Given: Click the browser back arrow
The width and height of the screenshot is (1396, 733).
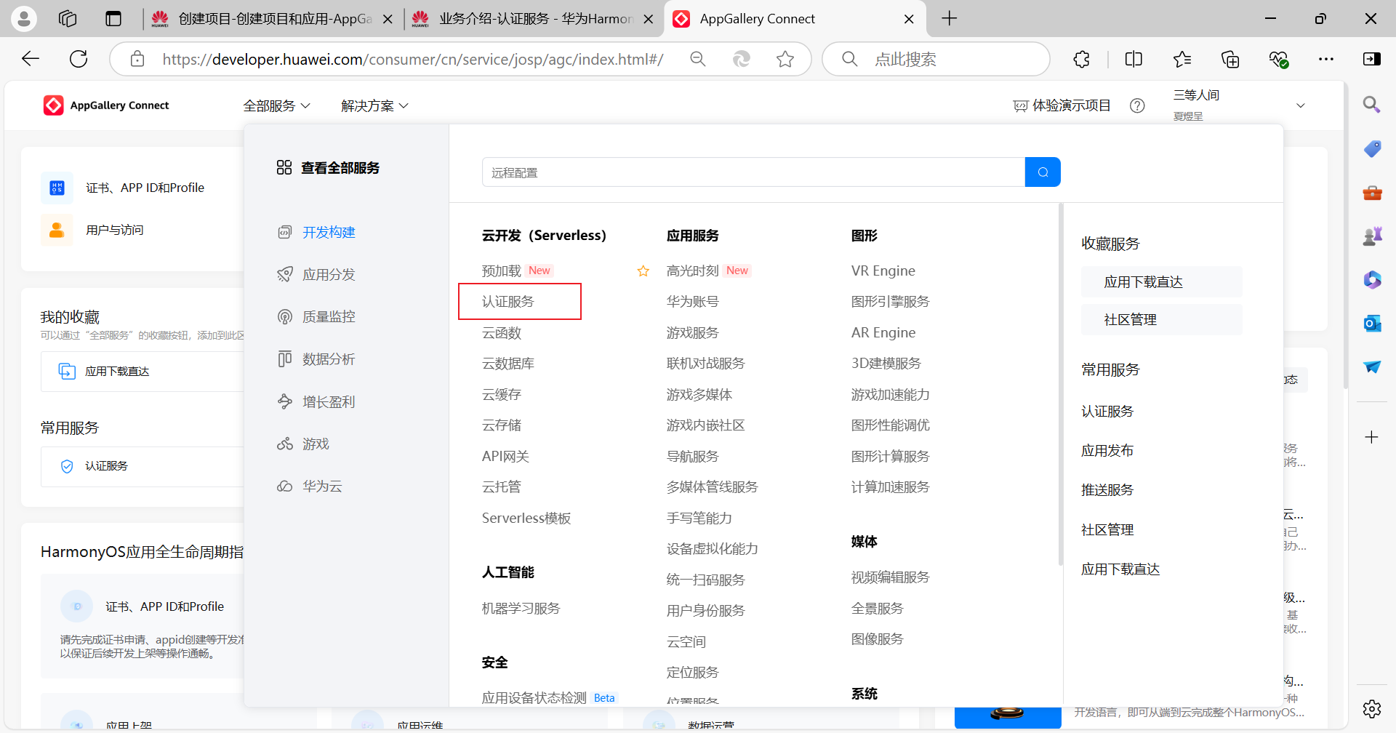Looking at the screenshot, I should [31, 59].
